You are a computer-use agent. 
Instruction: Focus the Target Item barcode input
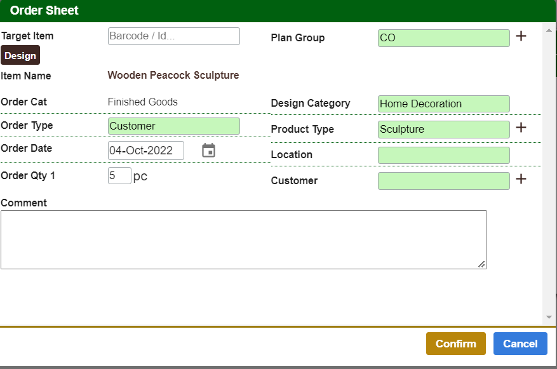[173, 36]
